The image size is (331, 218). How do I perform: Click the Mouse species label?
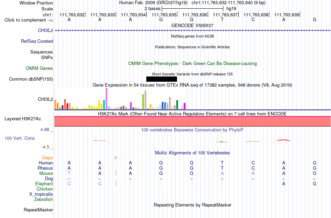[46, 173]
